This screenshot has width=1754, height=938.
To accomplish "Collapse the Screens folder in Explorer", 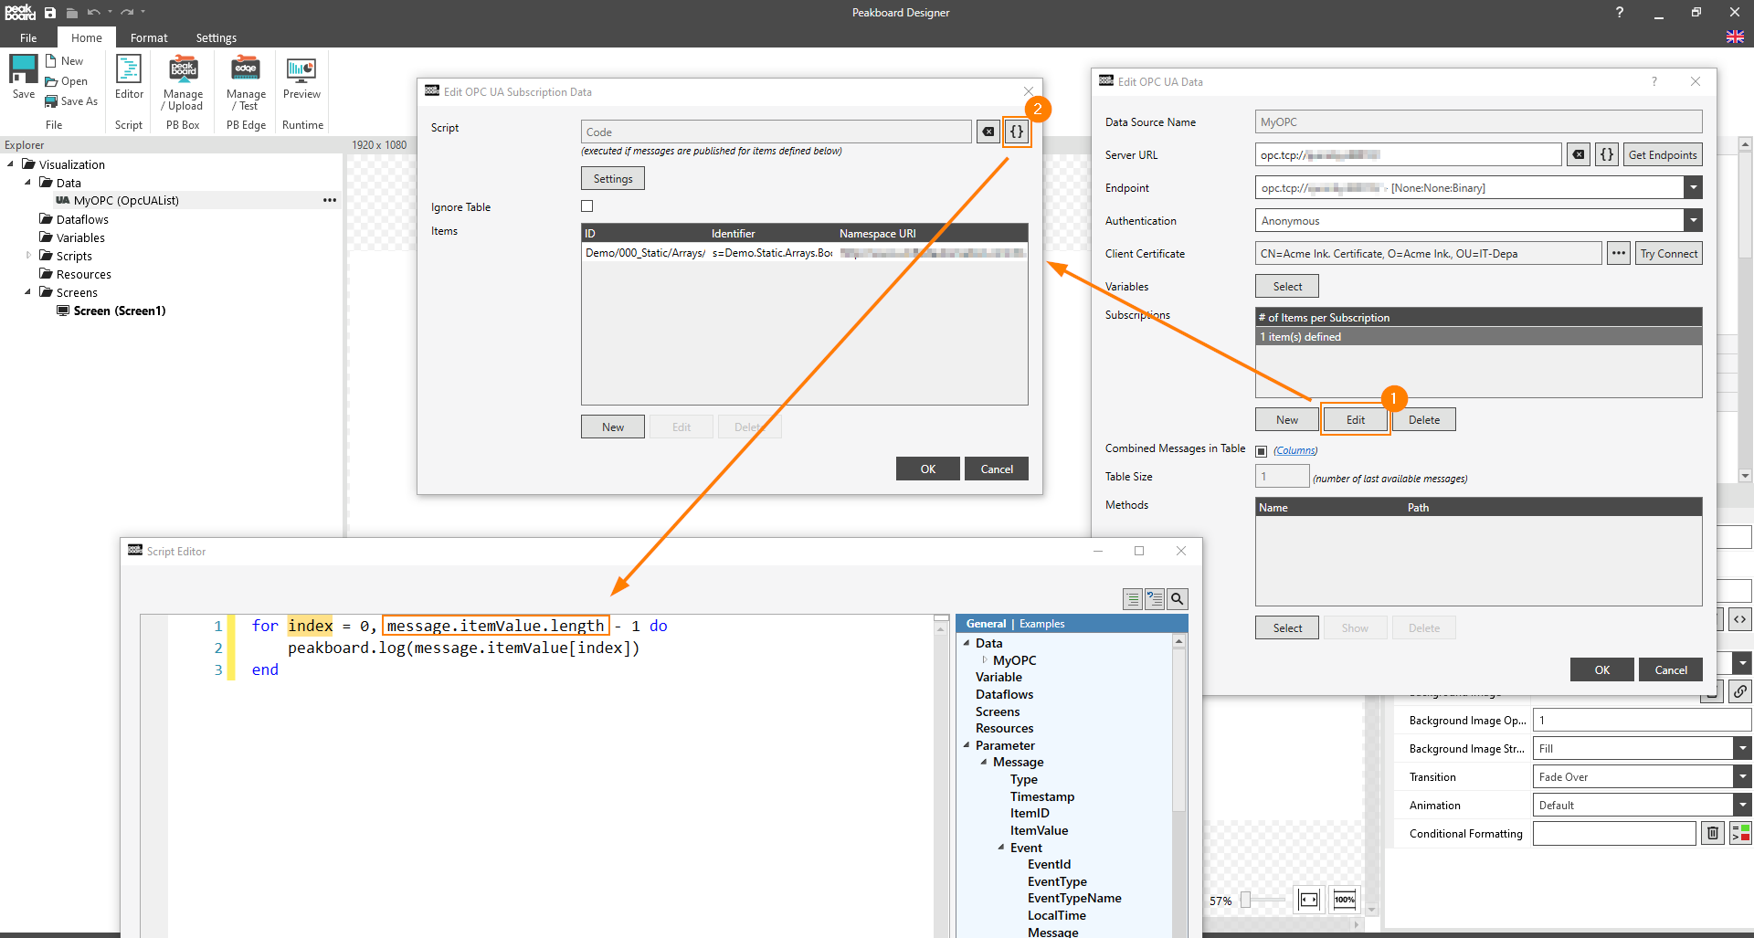I will 27,292.
